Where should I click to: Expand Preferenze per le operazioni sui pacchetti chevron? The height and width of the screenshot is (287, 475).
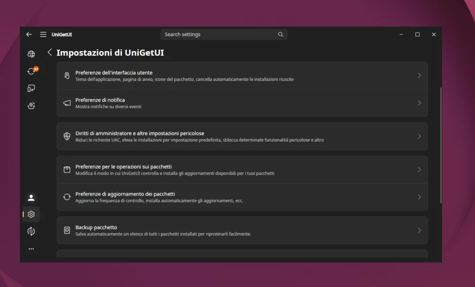[x=419, y=170]
